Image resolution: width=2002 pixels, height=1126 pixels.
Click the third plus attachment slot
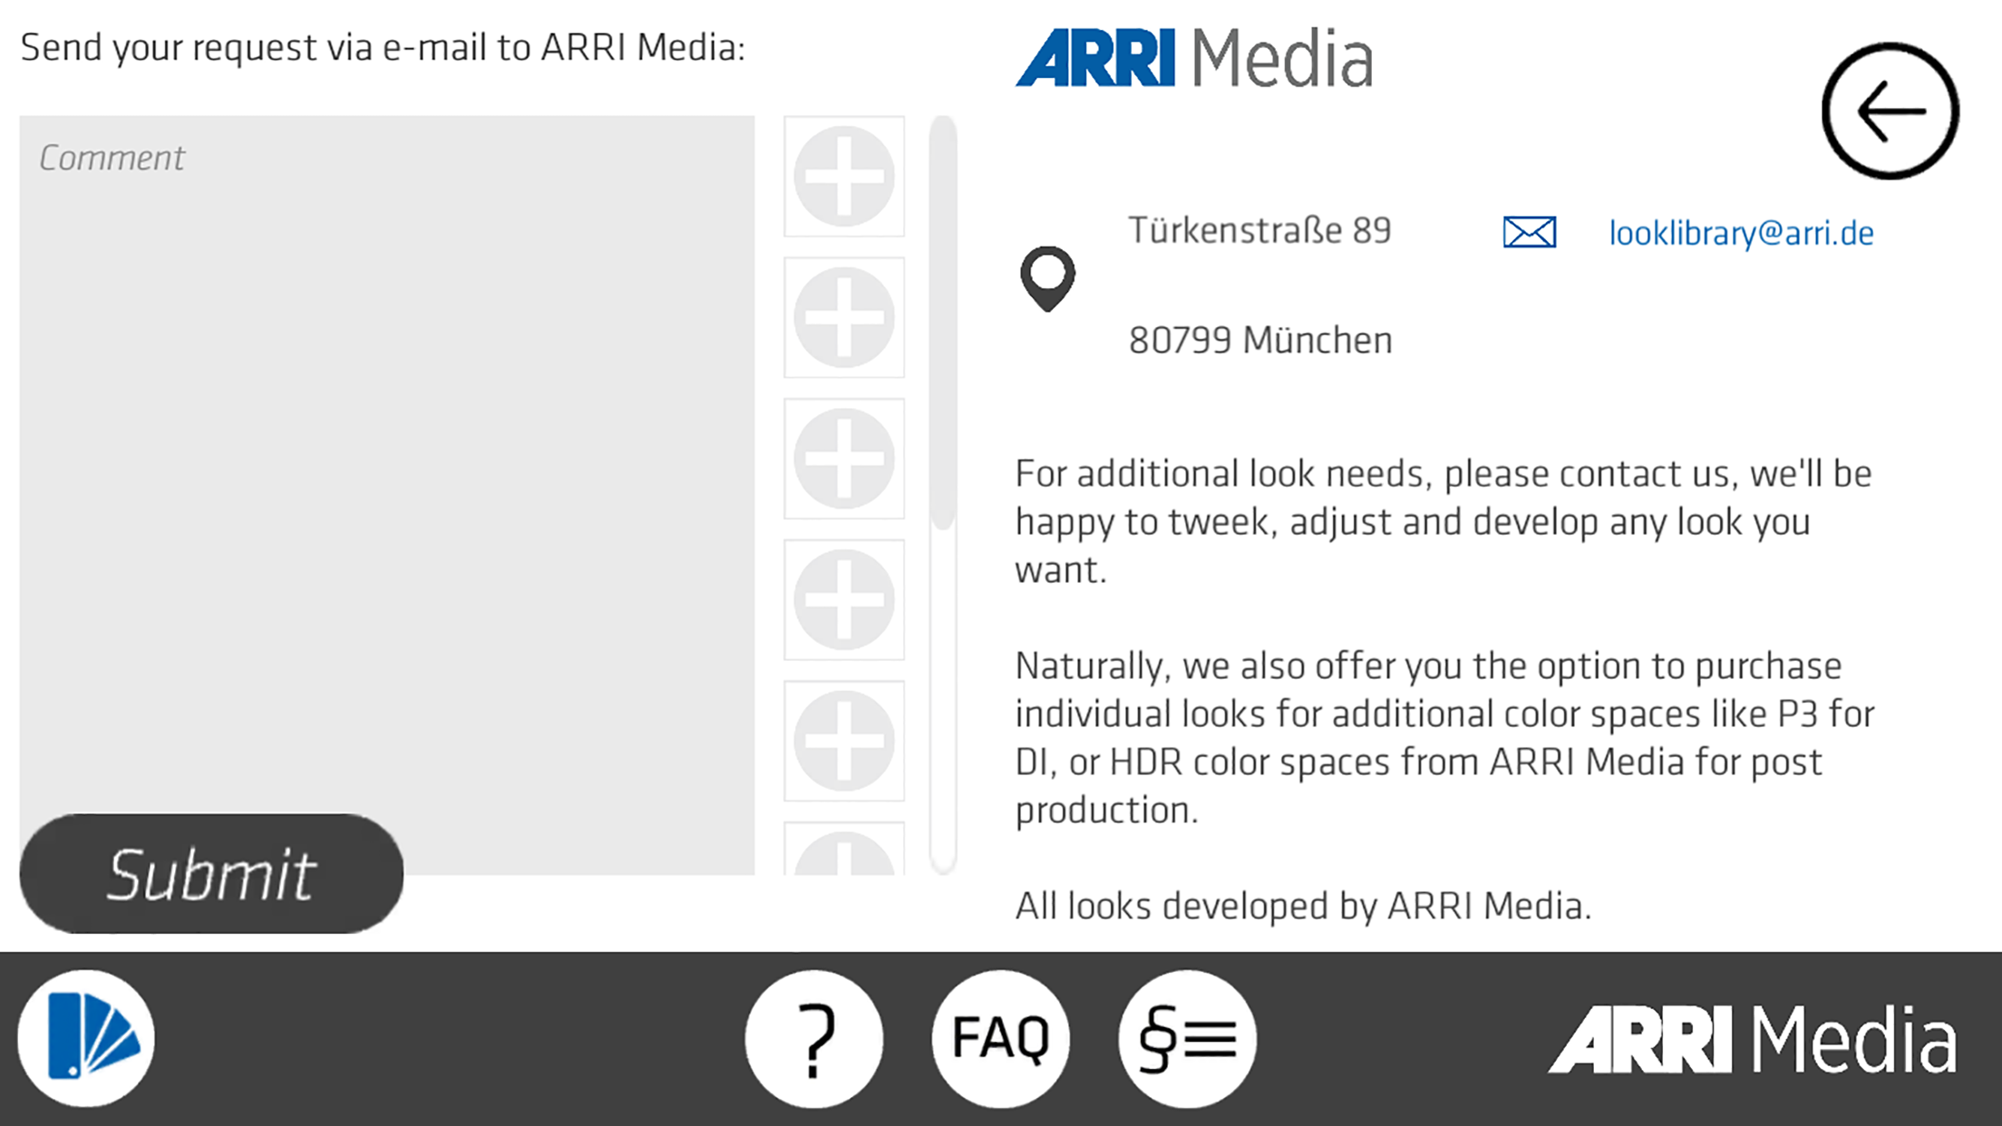(x=844, y=459)
